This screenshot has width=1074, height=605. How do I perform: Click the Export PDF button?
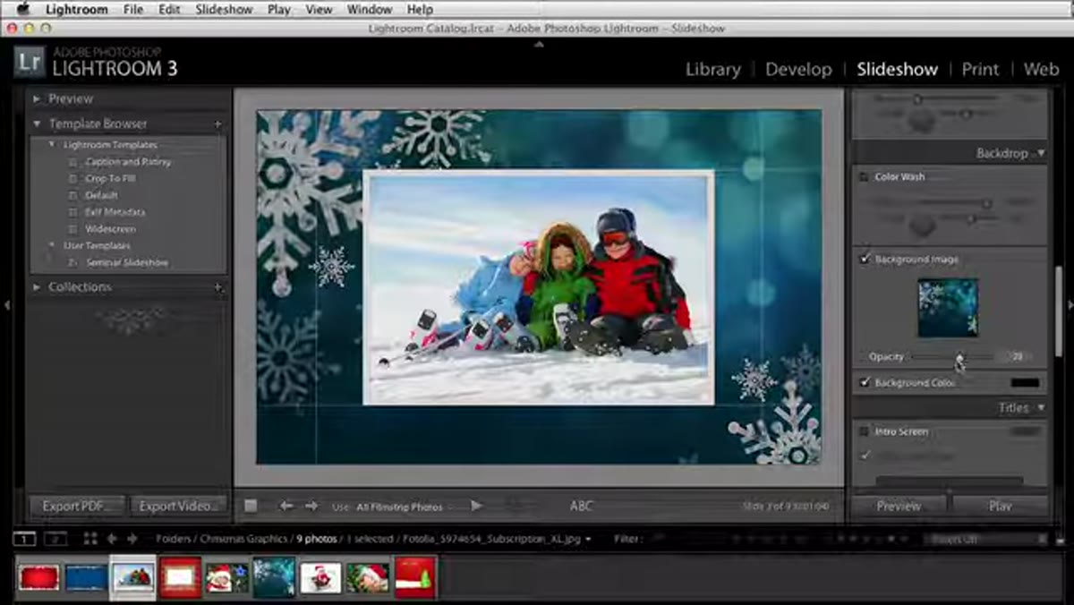coord(76,506)
